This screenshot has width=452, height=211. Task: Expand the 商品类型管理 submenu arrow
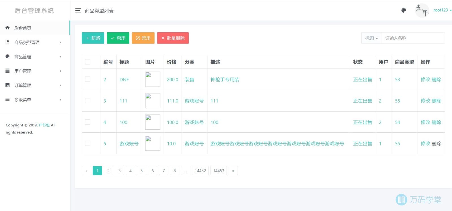(x=60, y=42)
